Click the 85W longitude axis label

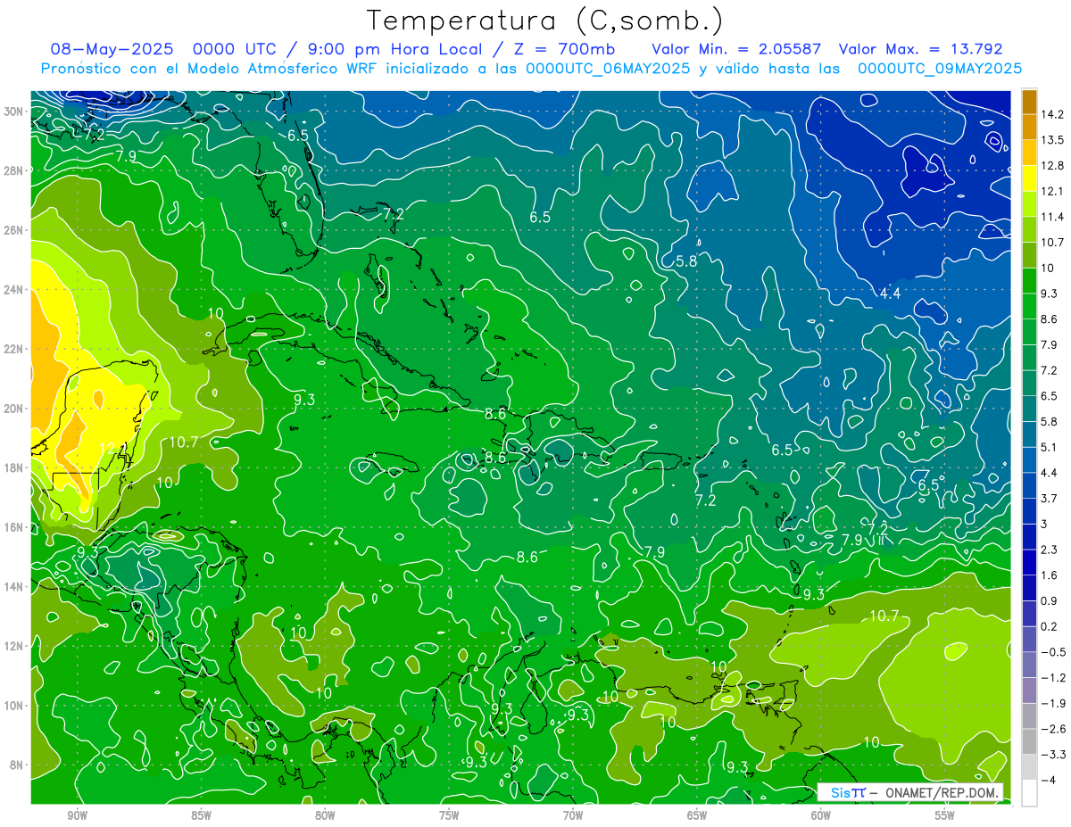click(201, 816)
